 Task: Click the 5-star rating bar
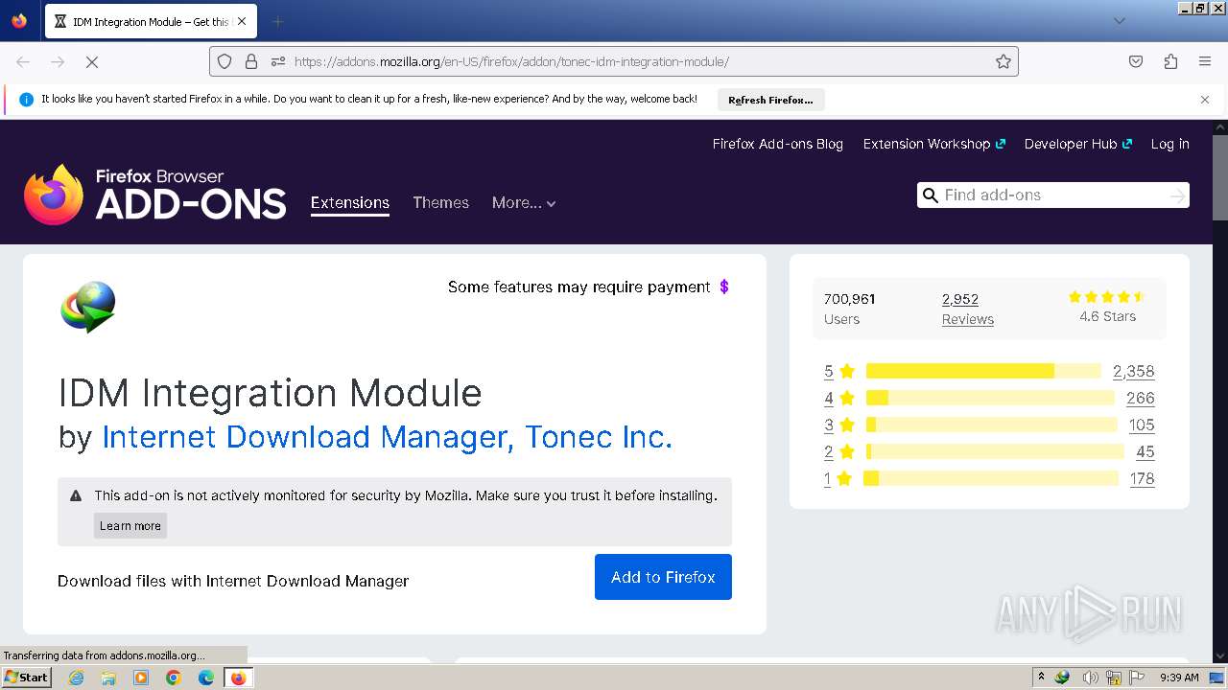click(x=983, y=371)
